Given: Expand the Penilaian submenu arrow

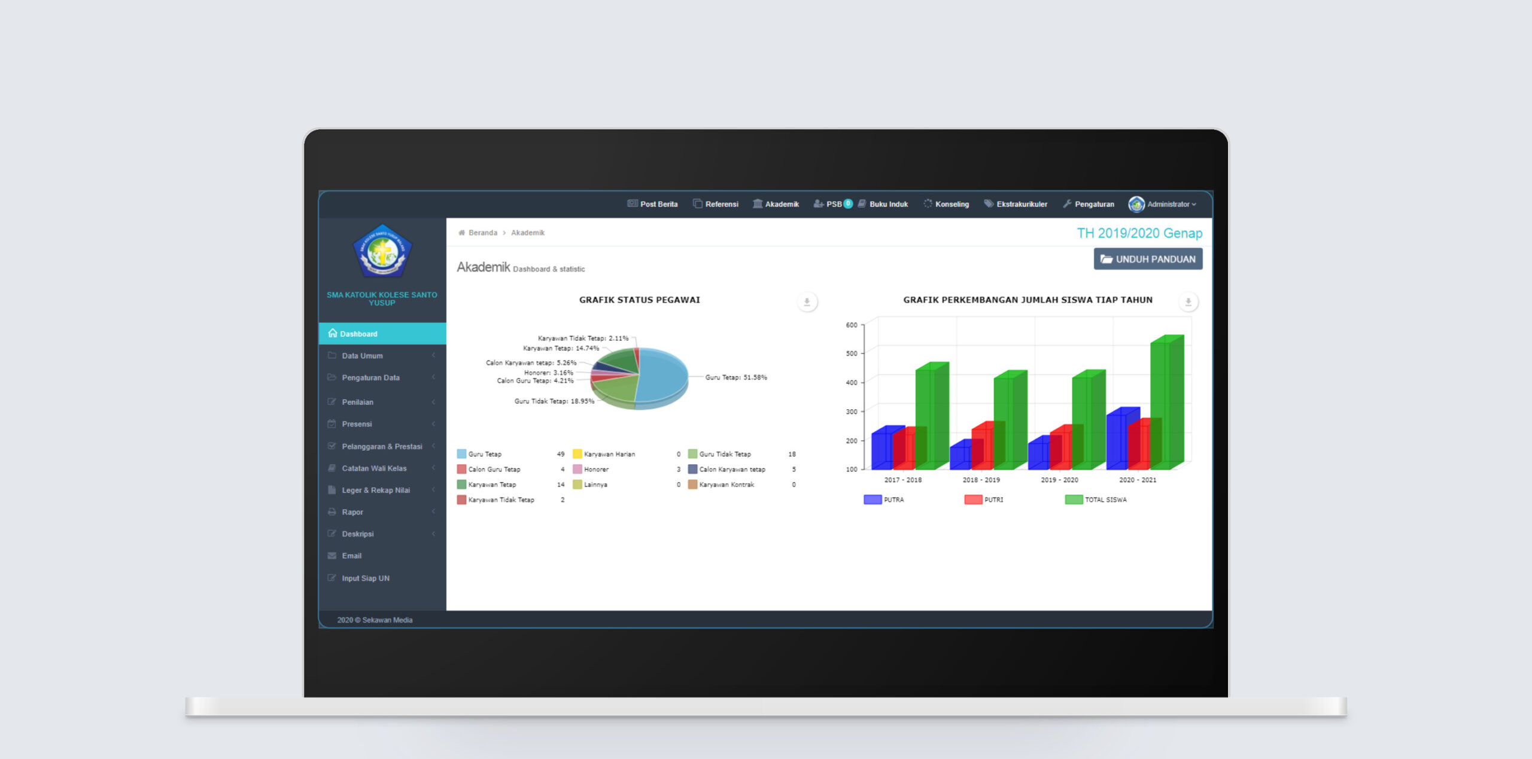Looking at the screenshot, I should [433, 402].
